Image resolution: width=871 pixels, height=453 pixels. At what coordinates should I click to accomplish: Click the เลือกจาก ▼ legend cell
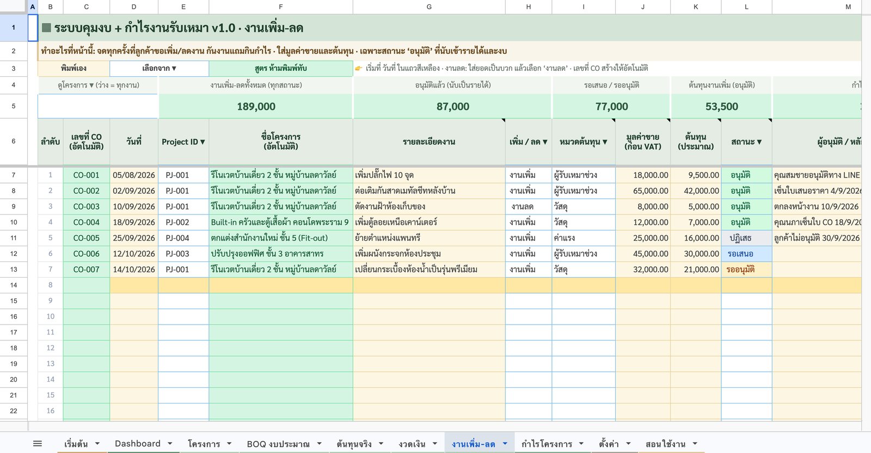click(159, 68)
